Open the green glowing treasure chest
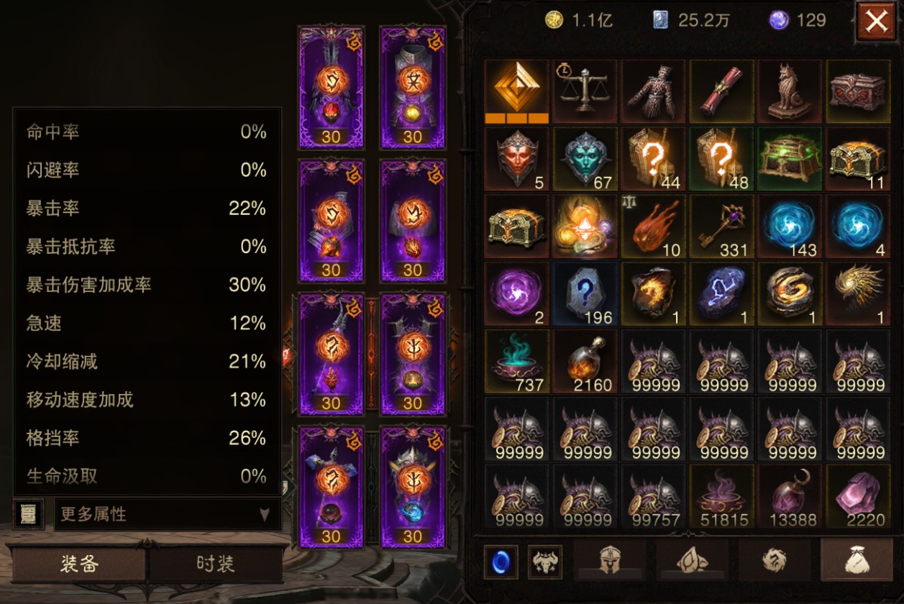The height and width of the screenshot is (604, 904). click(x=789, y=158)
